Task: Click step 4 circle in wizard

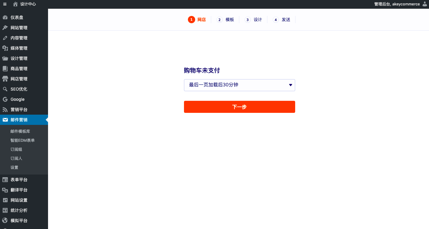Action: pos(276,20)
